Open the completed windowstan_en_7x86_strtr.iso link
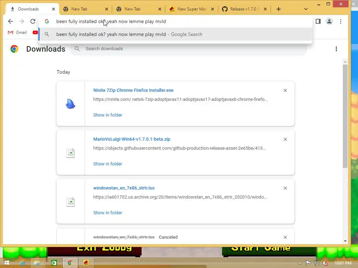The width and height of the screenshot is (358, 268). [124, 188]
